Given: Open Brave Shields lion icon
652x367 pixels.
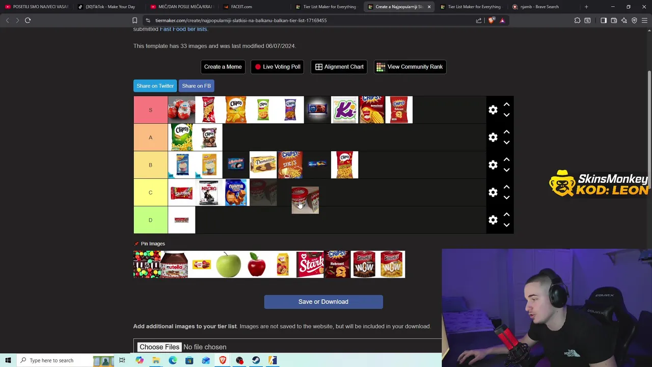Looking at the screenshot, I should pyautogui.click(x=491, y=20).
